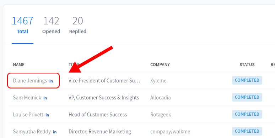Image resolution: width=275 pixels, height=138 pixels.
Task: Sort by the STATUS column header
Action: 247,65
